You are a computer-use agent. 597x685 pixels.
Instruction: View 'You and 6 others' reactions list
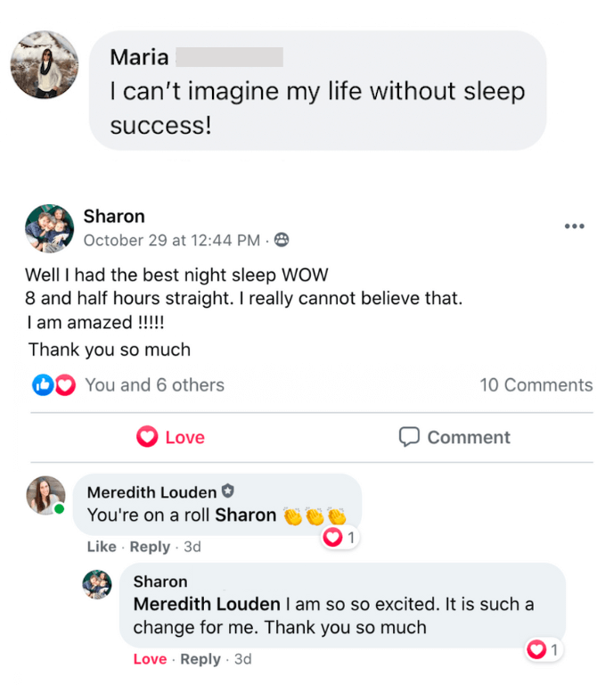point(154,385)
